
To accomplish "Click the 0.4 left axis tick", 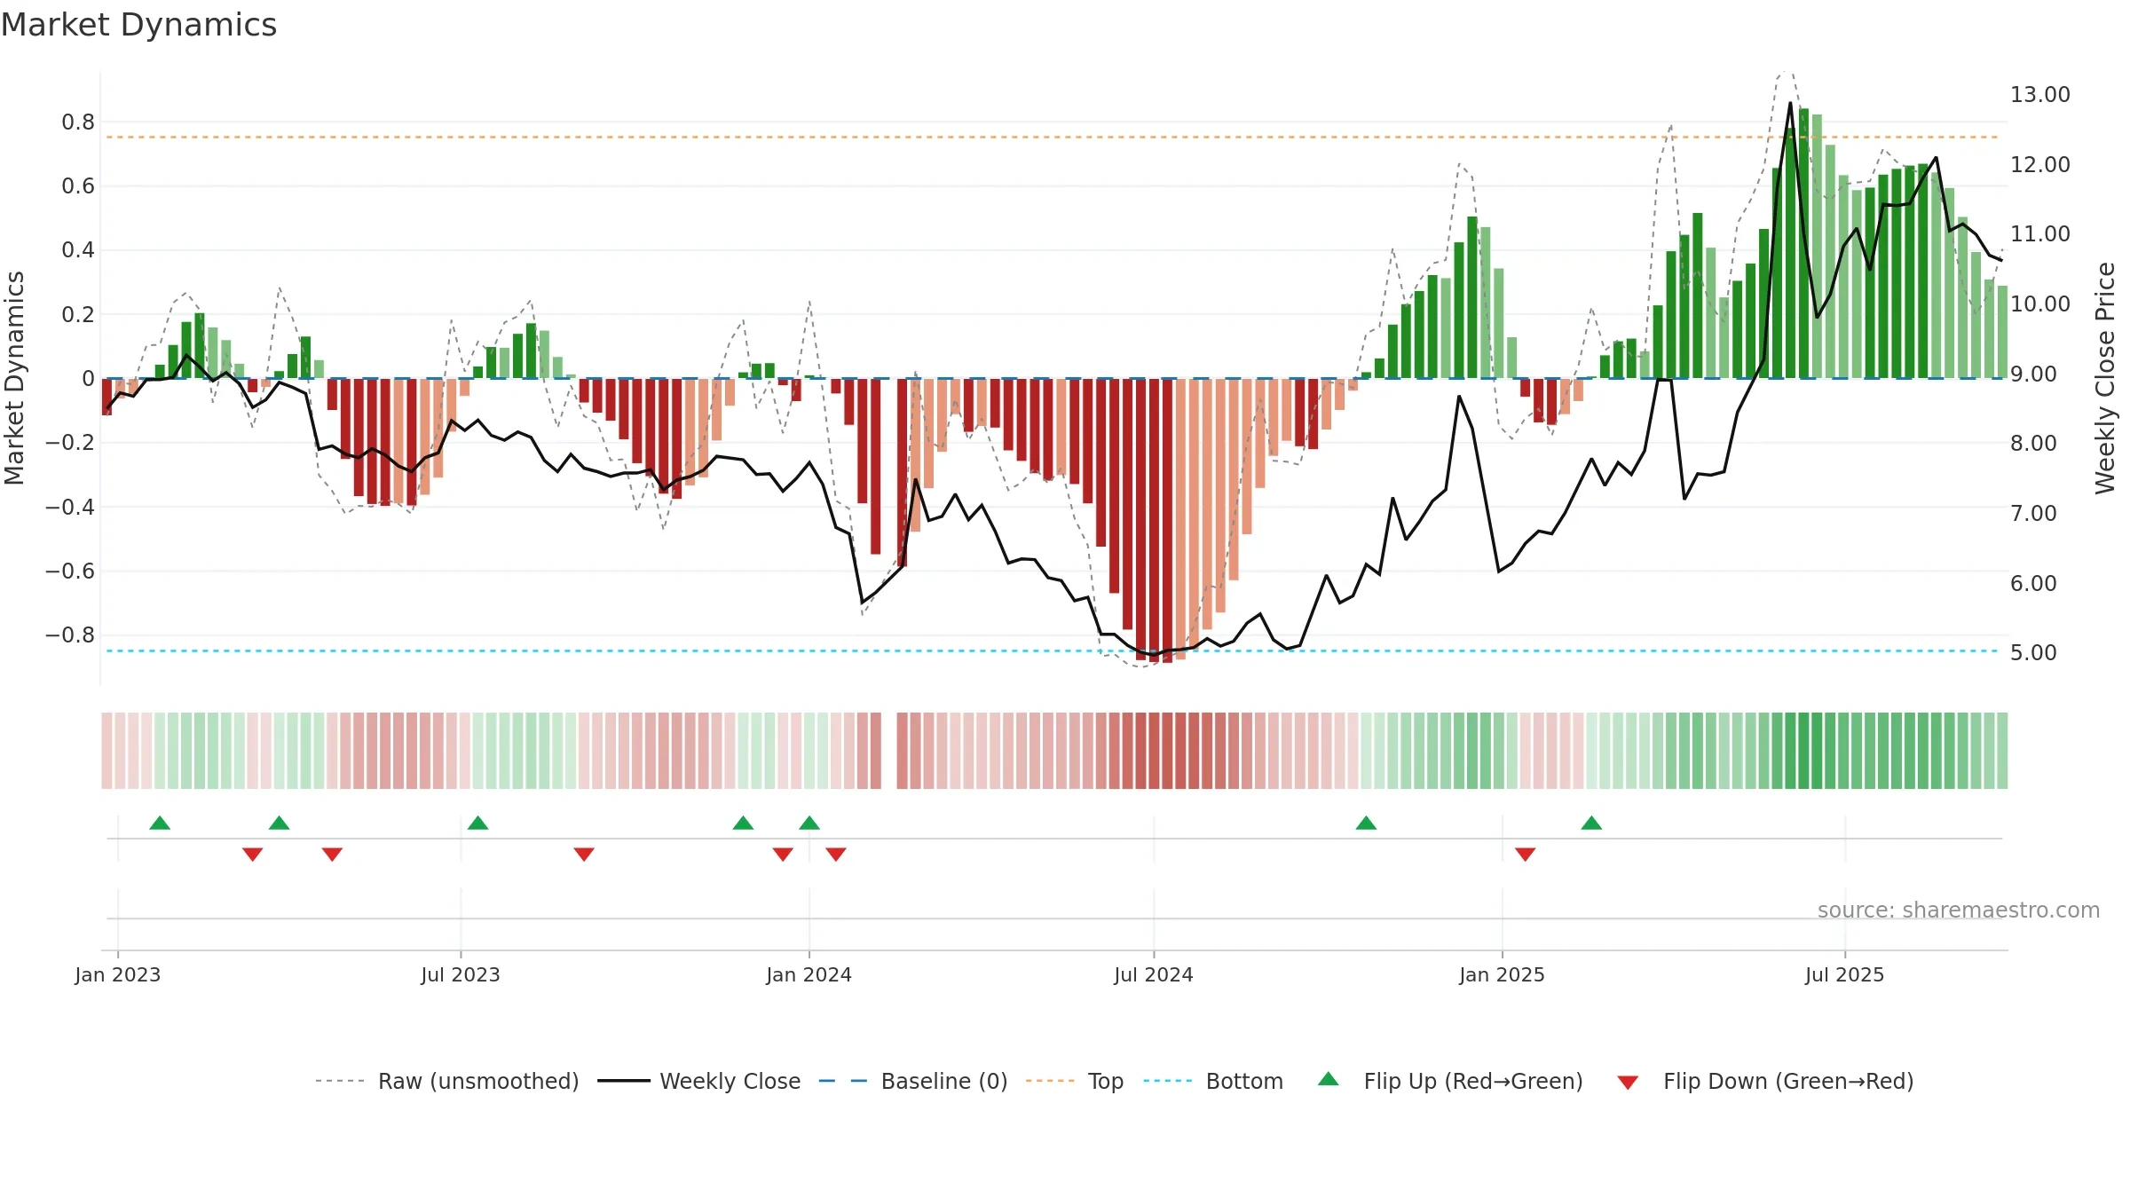I will click(x=78, y=250).
